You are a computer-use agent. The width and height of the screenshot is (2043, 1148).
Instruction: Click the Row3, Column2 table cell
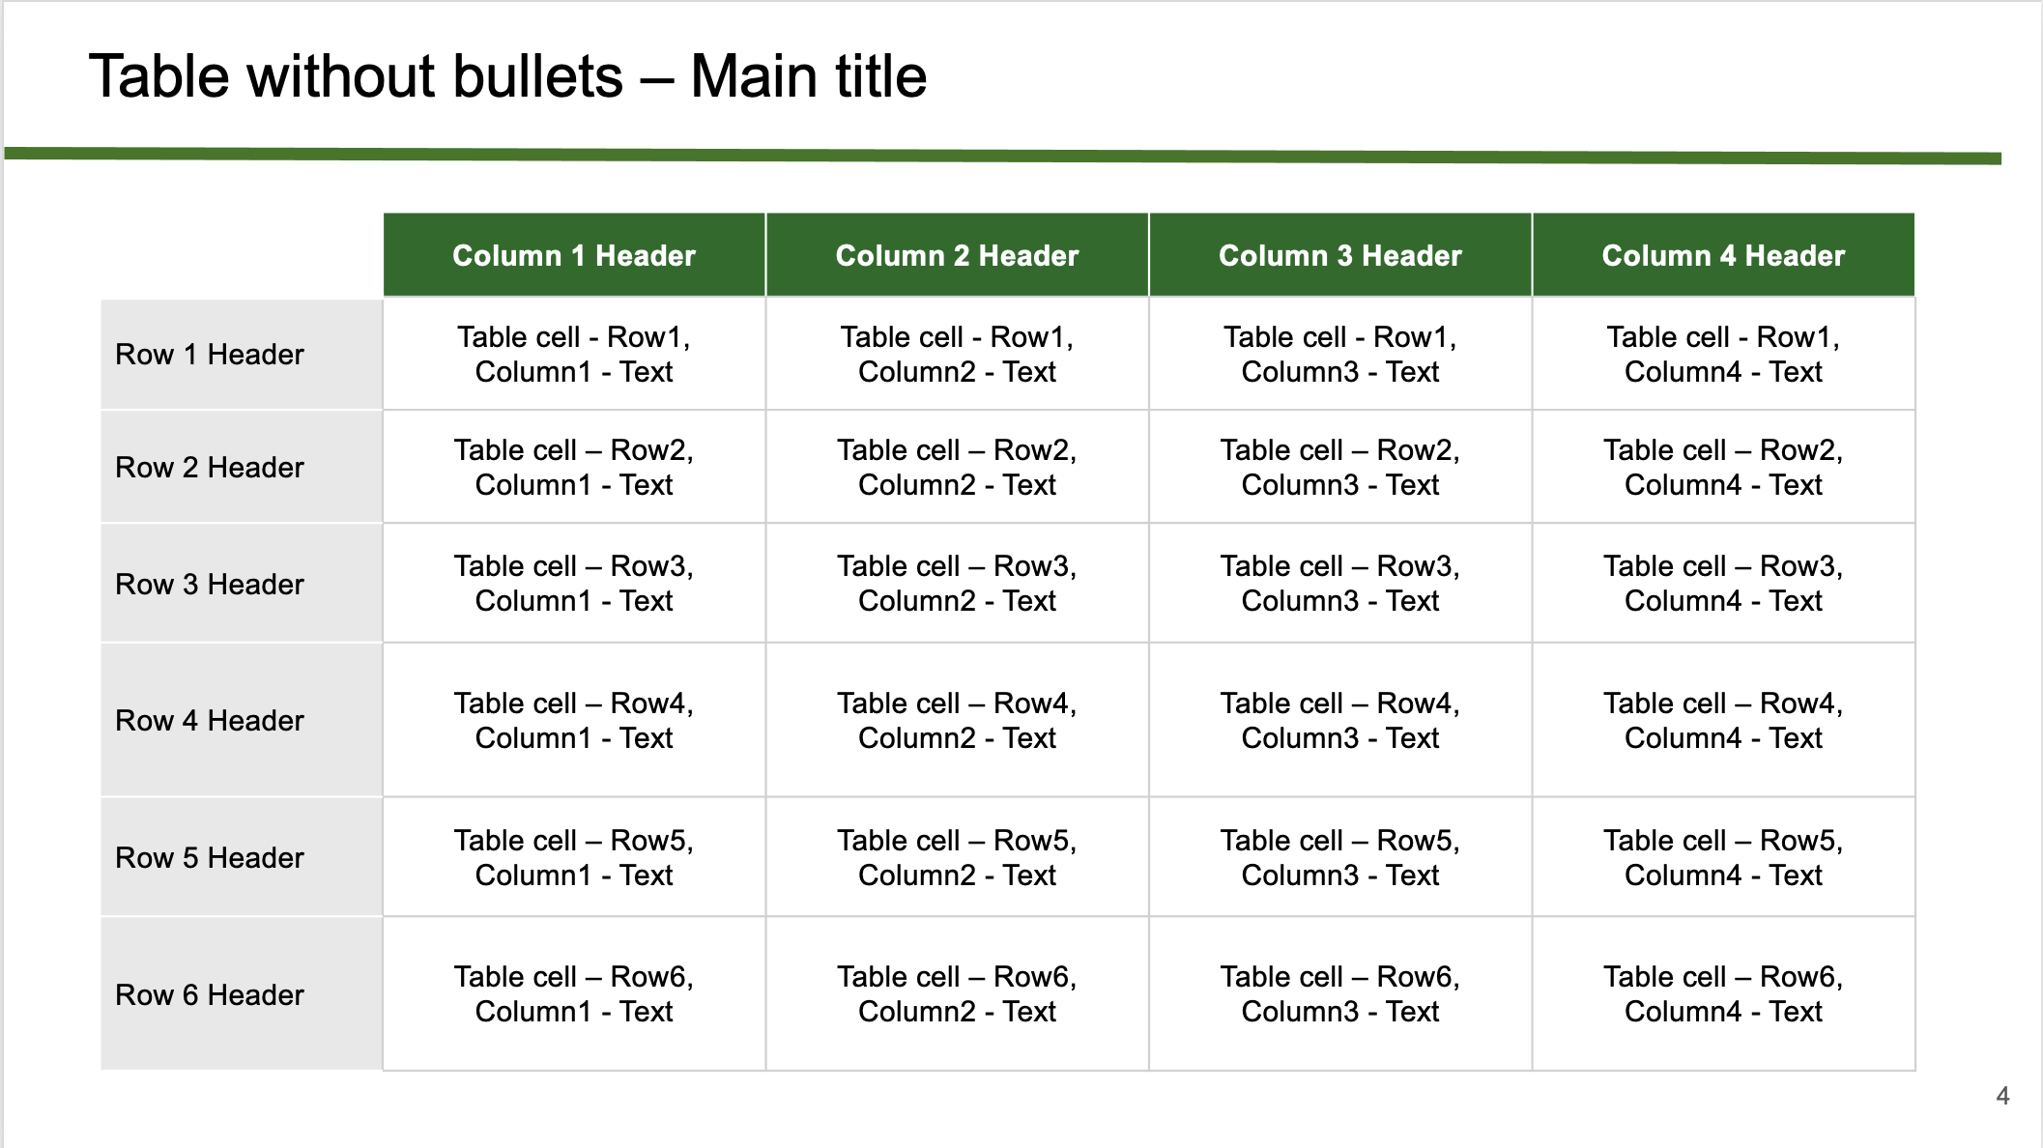[x=957, y=584]
